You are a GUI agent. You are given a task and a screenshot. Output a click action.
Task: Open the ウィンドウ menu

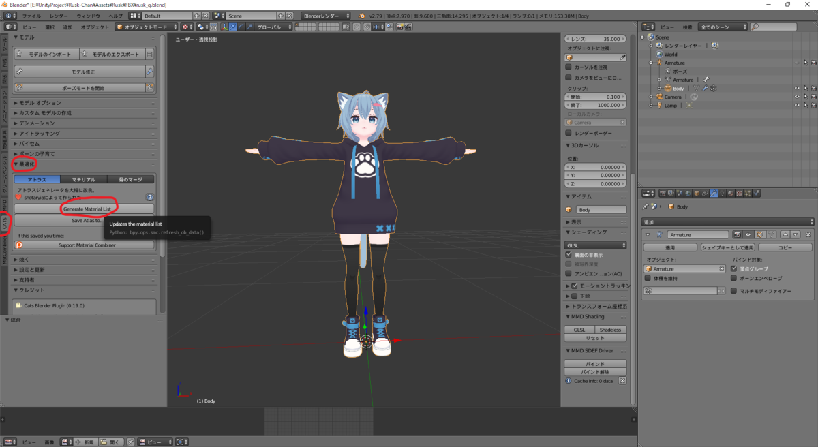click(x=88, y=15)
